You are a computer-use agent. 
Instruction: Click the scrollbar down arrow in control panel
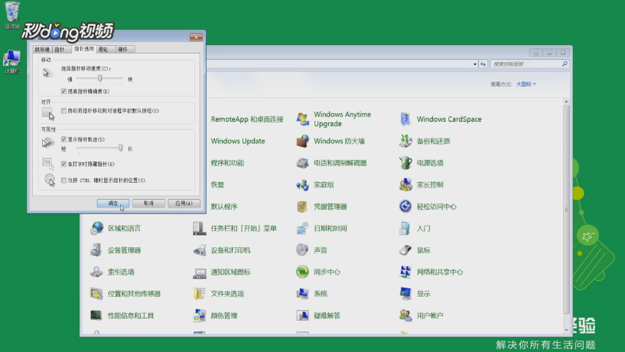click(x=566, y=330)
